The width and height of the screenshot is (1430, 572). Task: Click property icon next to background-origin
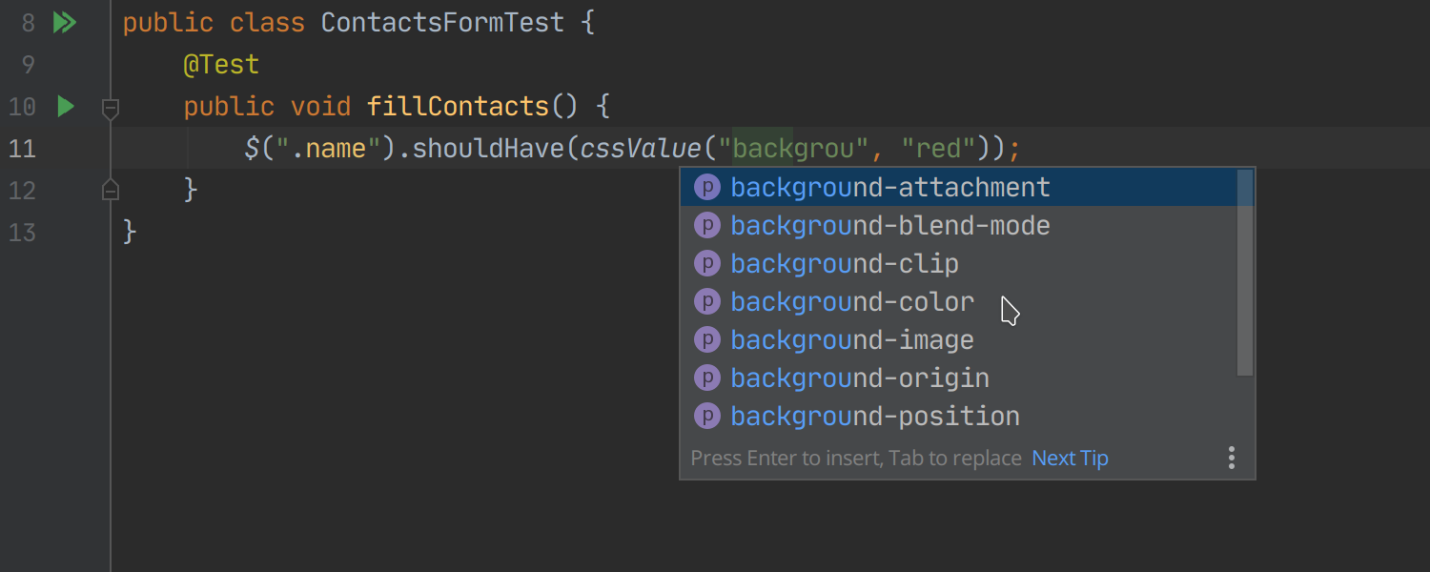tap(706, 378)
